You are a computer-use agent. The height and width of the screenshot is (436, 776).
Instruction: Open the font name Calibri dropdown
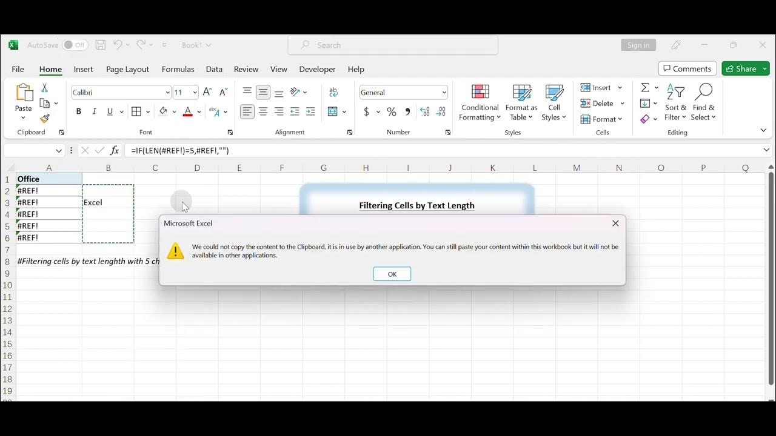(167, 93)
